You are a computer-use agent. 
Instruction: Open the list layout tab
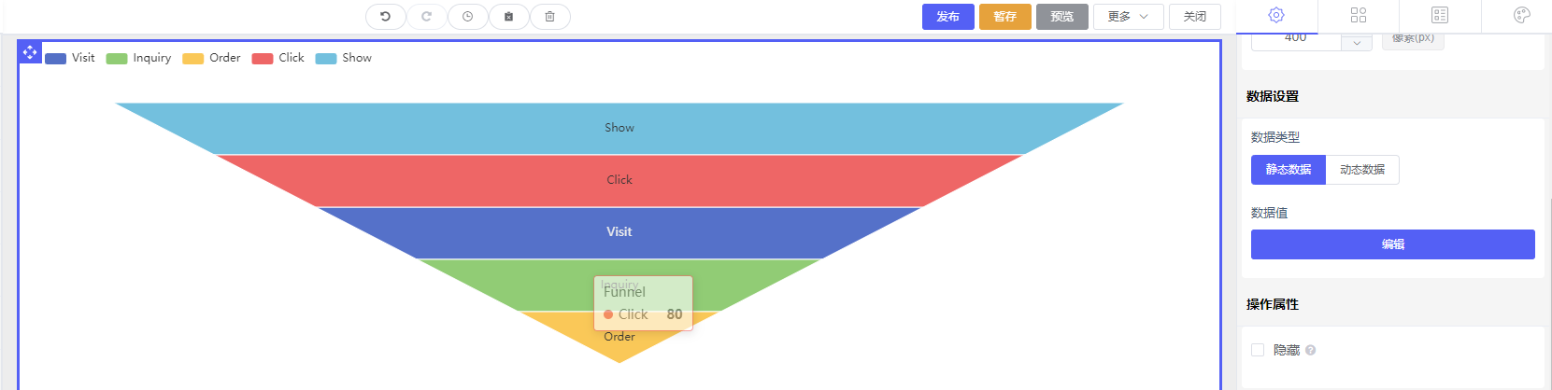coord(1440,15)
